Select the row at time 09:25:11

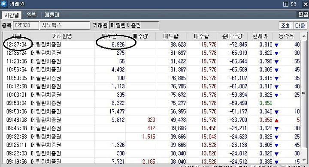[x=152, y=145]
